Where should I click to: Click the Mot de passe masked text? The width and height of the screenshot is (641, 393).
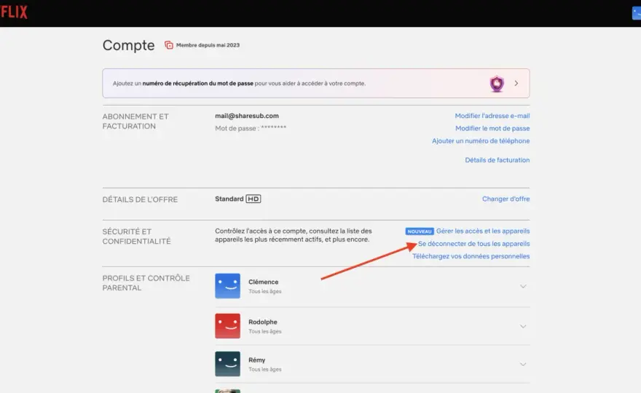click(x=251, y=128)
